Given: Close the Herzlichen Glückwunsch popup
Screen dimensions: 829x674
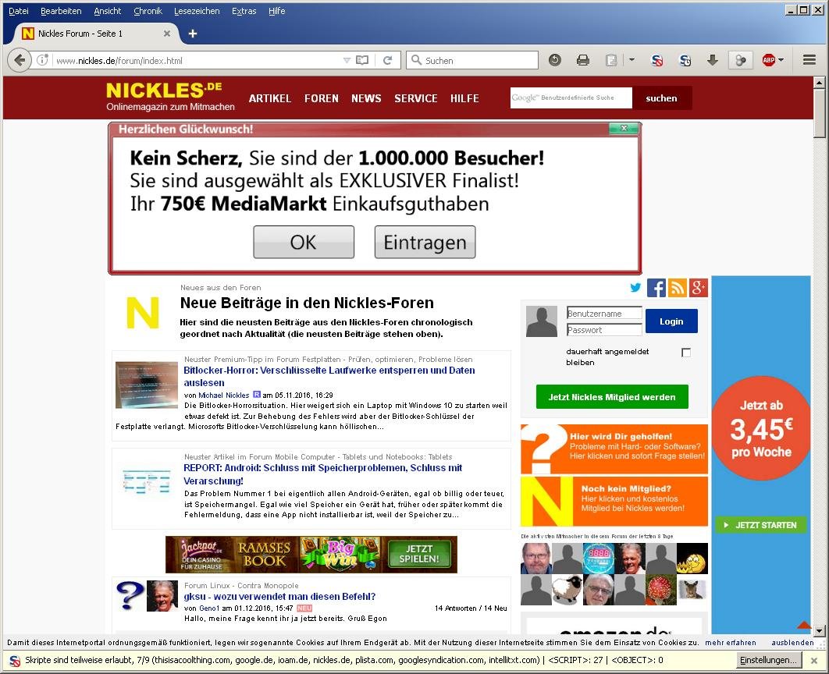Looking at the screenshot, I should [x=624, y=128].
